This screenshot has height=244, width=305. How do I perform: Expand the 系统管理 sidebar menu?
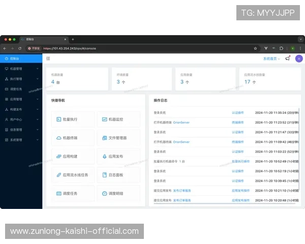click(x=21, y=140)
